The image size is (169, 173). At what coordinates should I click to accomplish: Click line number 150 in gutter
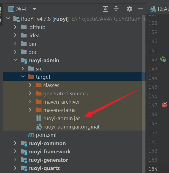(152, 132)
